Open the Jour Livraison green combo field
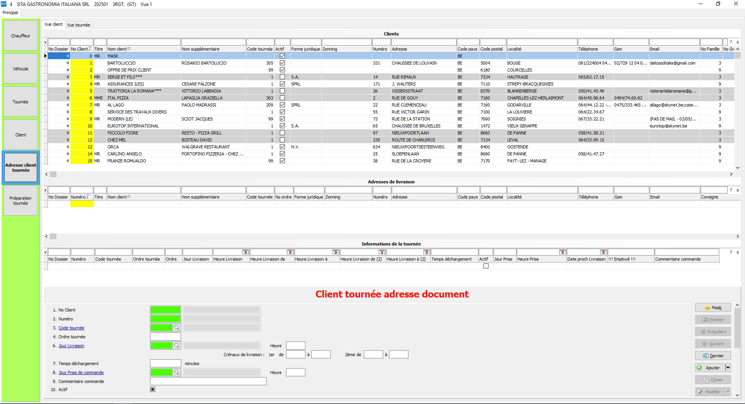This screenshot has height=404, width=745. coord(162,346)
